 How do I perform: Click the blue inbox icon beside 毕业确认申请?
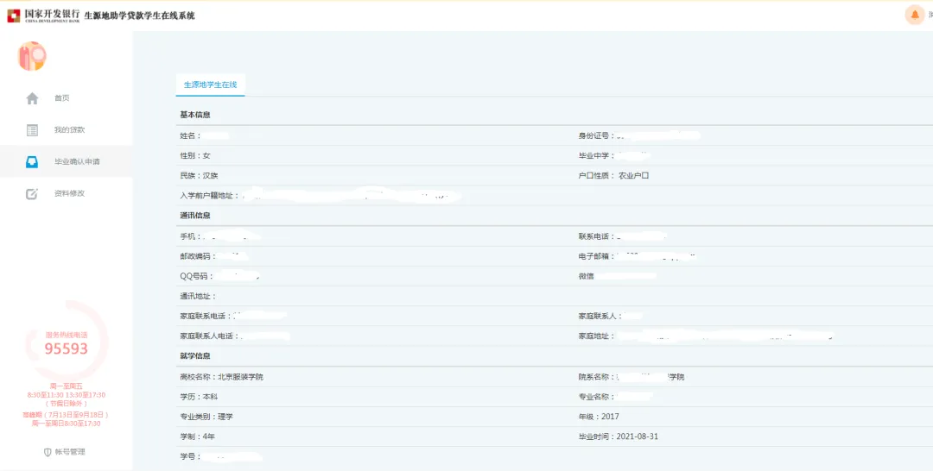(x=32, y=161)
